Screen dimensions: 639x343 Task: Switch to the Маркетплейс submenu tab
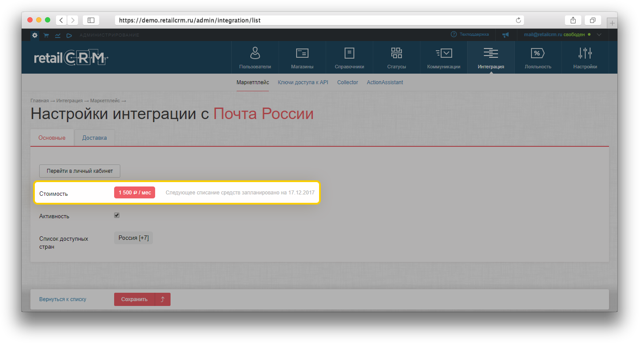click(253, 82)
